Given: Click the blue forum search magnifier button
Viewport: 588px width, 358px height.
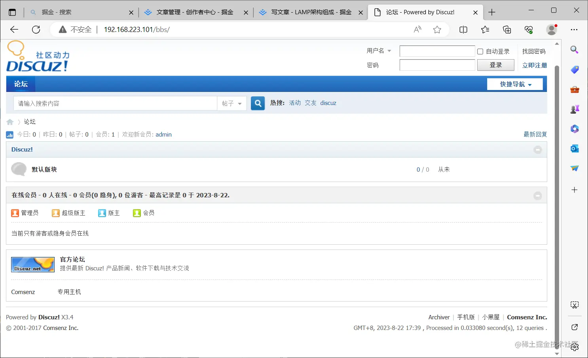Looking at the screenshot, I should (x=258, y=103).
